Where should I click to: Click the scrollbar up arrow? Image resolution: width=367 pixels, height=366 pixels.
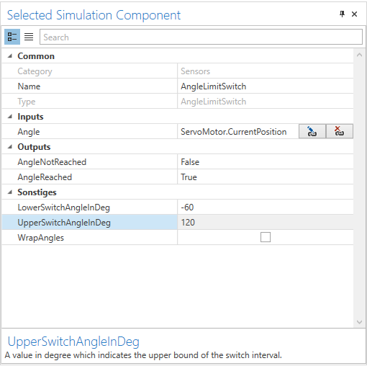click(x=359, y=55)
